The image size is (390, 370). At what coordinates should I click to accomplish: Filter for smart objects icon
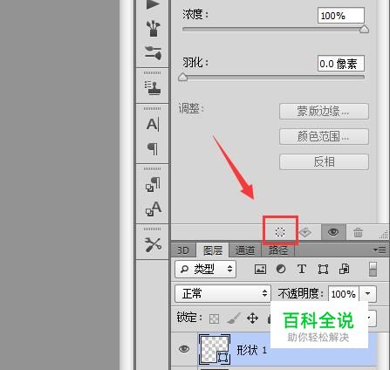(345, 269)
